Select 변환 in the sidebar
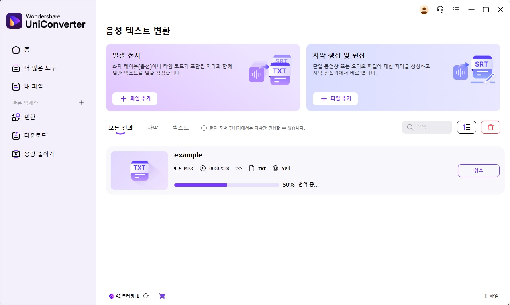This screenshot has height=305, width=510. (30, 117)
